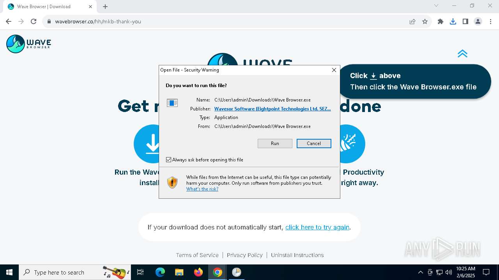Image resolution: width=499 pixels, height=280 pixels.
Task: Open a new tab with the plus button
Action: click(x=105, y=7)
